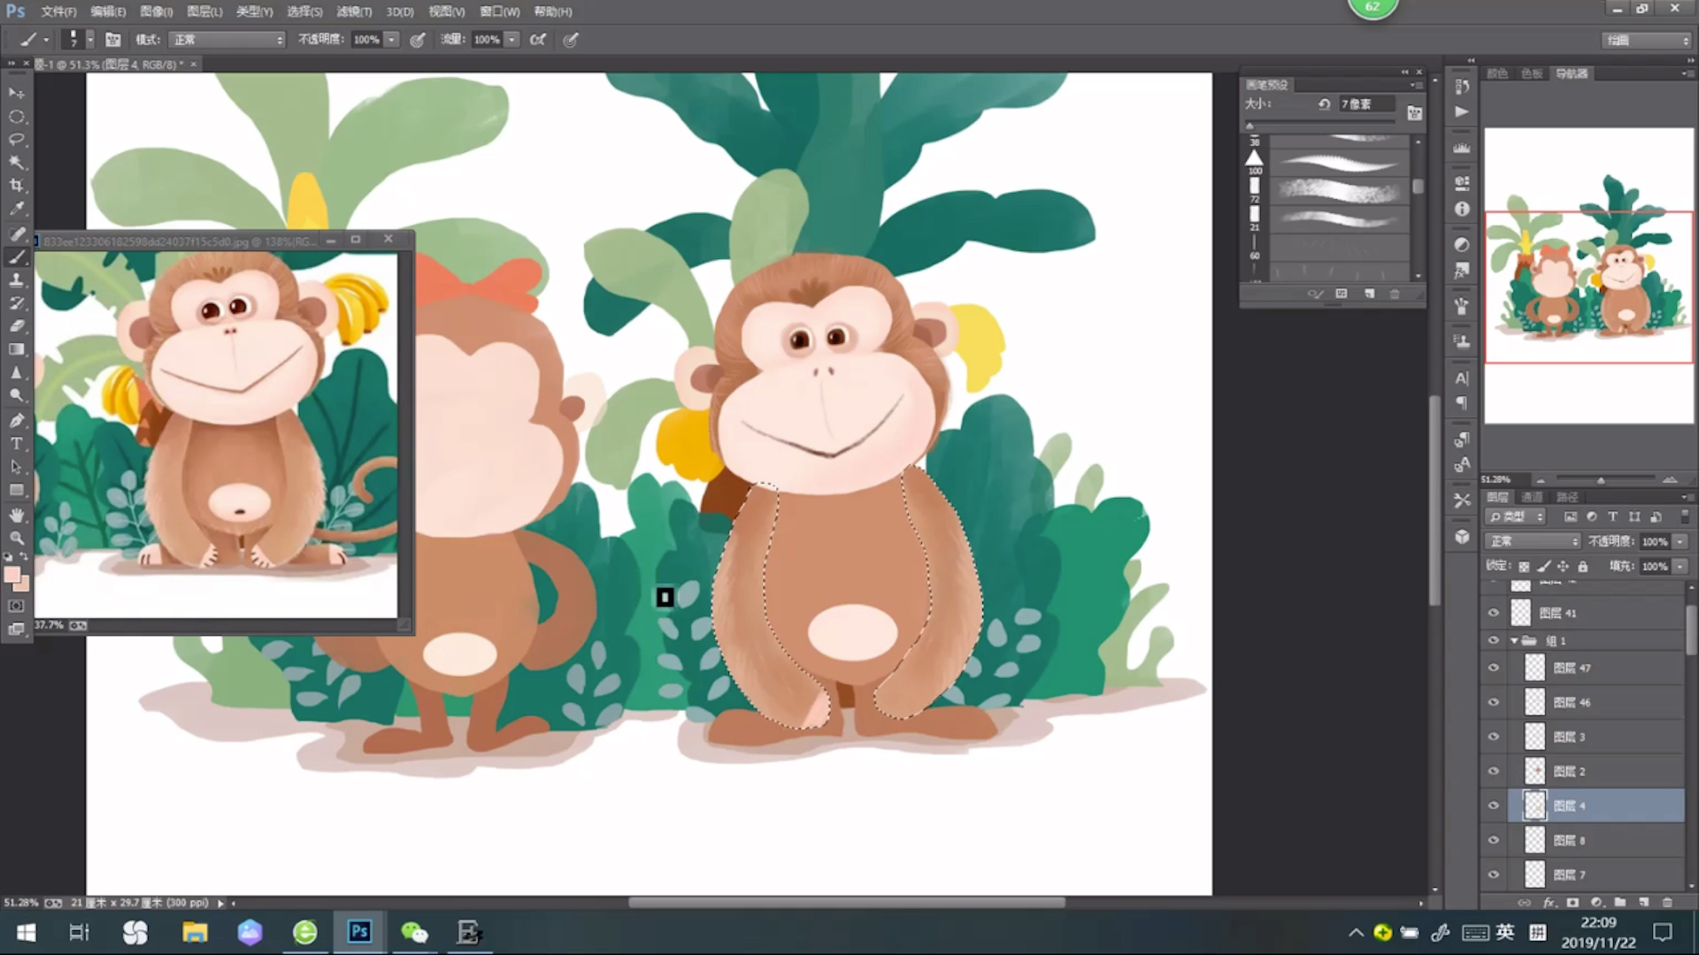This screenshot has height=955, width=1699.
Task: Select the Magic Wand tool
Action: [x=16, y=163]
